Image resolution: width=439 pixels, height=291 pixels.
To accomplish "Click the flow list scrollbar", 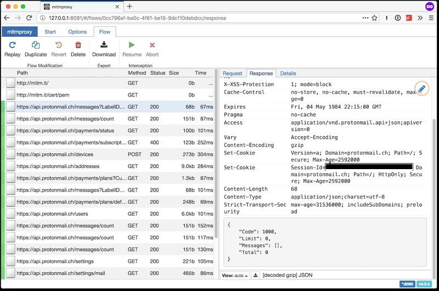I will coord(216,154).
